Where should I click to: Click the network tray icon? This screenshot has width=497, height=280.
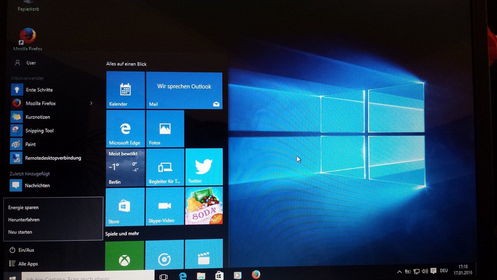pos(416,271)
